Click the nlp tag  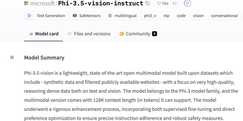[x=167, y=15]
